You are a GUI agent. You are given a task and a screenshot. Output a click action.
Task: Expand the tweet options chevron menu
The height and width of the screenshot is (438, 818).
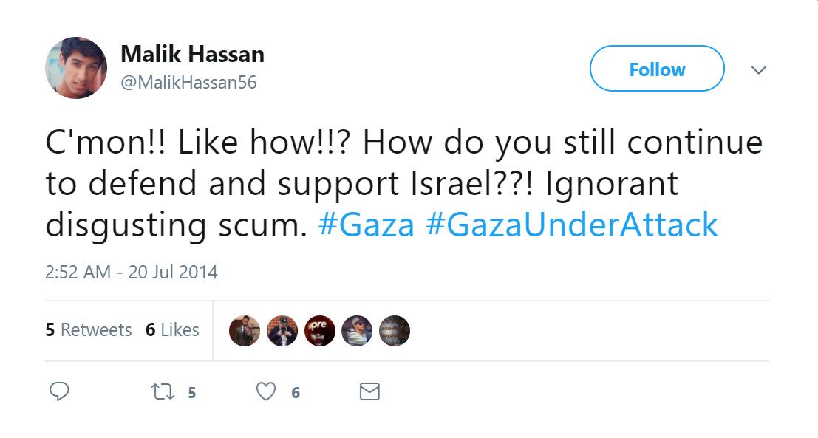758,70
